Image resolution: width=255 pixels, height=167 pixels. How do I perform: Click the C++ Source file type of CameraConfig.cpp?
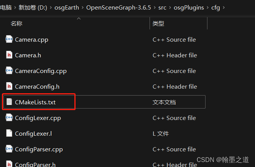point(174,71)
